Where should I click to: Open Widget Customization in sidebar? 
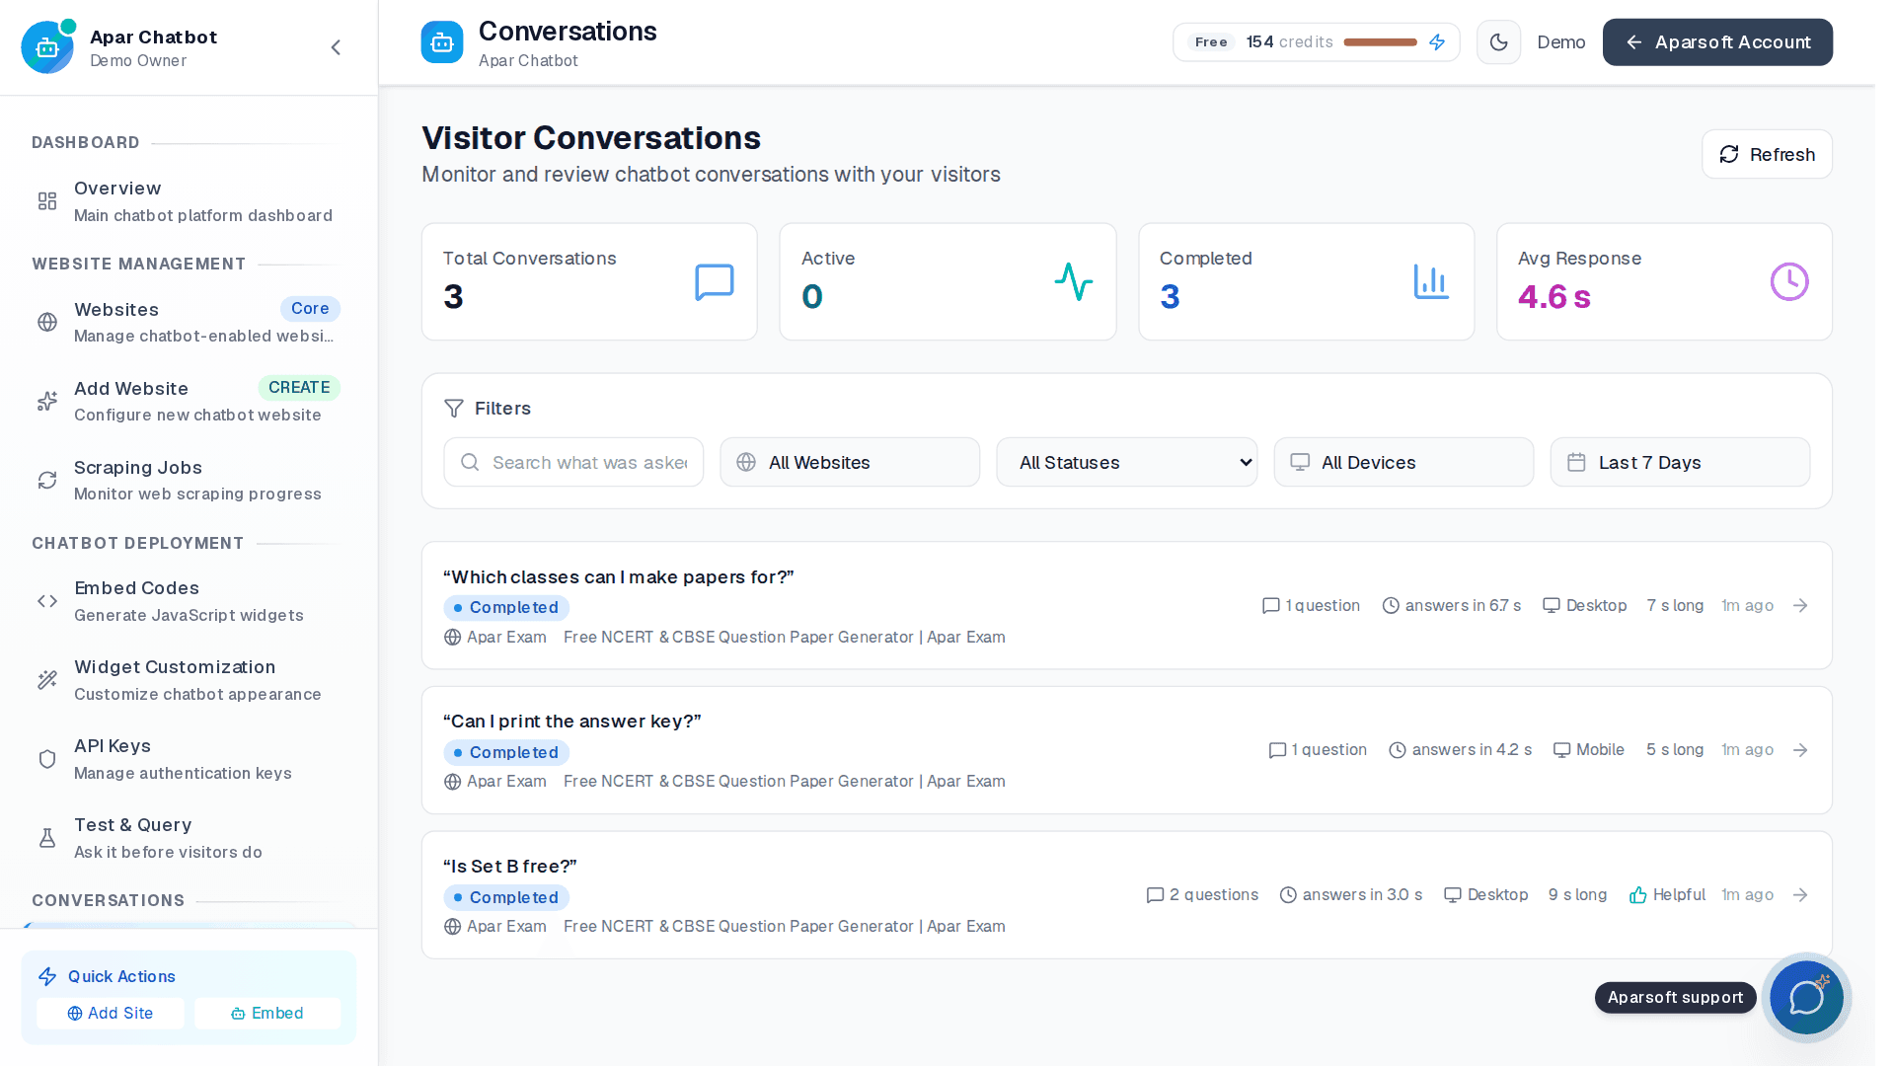[189, 680]
